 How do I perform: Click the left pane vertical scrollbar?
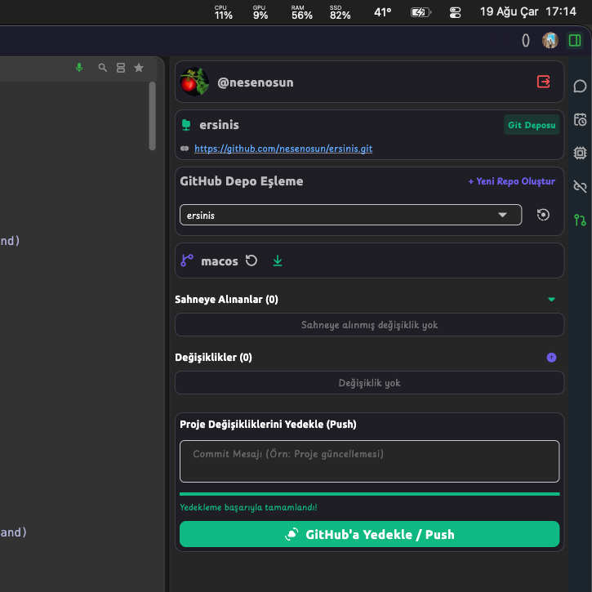pos(153,116)
